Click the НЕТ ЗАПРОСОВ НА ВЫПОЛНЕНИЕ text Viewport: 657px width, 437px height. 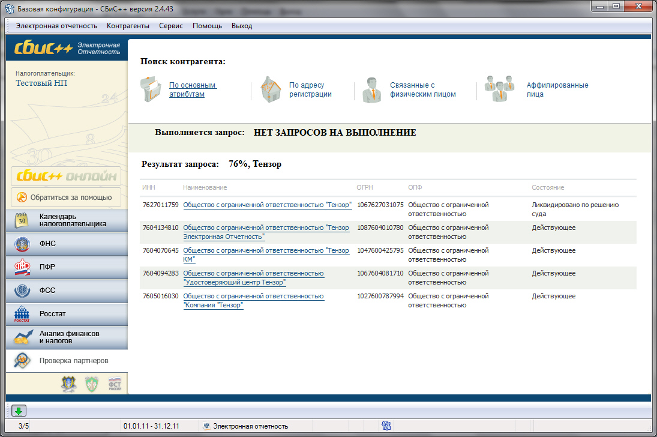335,133
